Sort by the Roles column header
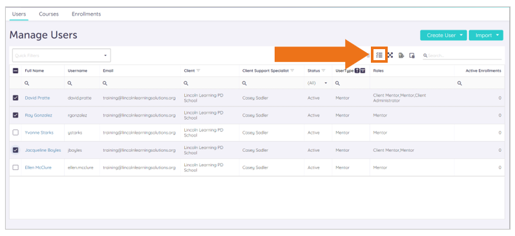This screenshot has width=515, height=236. click(x=379, y=70)
